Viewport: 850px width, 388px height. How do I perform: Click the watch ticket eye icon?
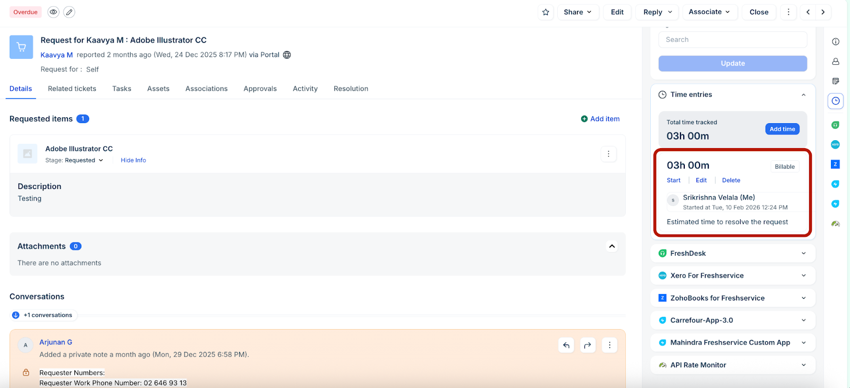click(53, 12)
